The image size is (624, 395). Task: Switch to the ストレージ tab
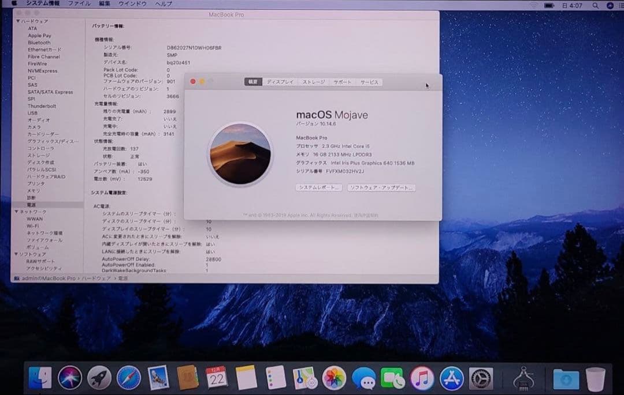pos(312,82)
